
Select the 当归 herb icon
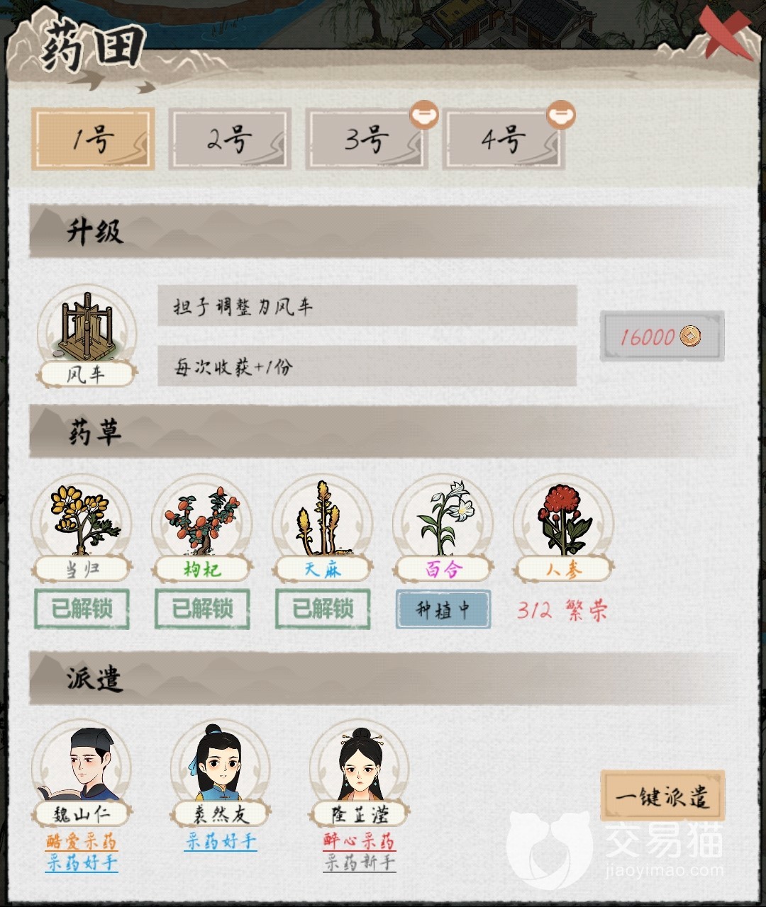82,519
